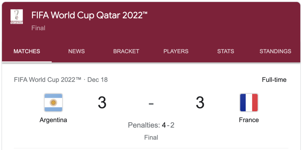Image resolution: width=302 pixels, height=150 pixels.
Task: Click the Full-time status label
Action: (x=274, y=80)
